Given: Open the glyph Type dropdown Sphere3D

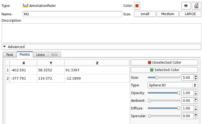Looking at the screenshot, I should (x=173, y=85).
